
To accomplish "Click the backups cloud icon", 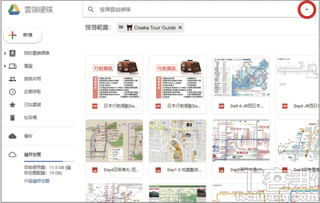I will pos(12,136).
